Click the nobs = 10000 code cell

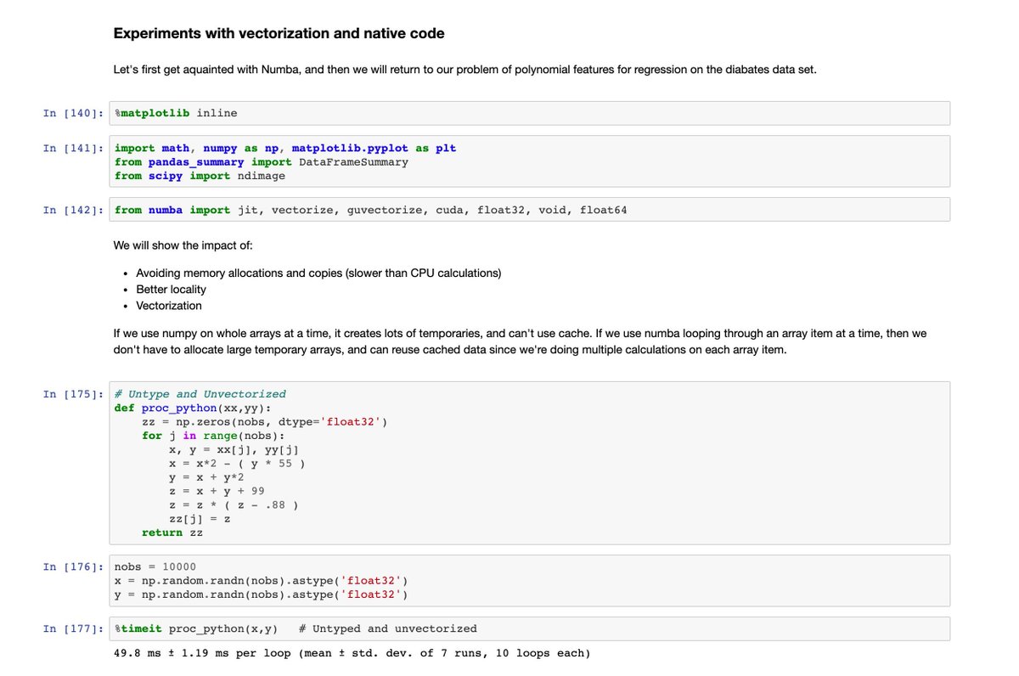(x=529, y=581)
